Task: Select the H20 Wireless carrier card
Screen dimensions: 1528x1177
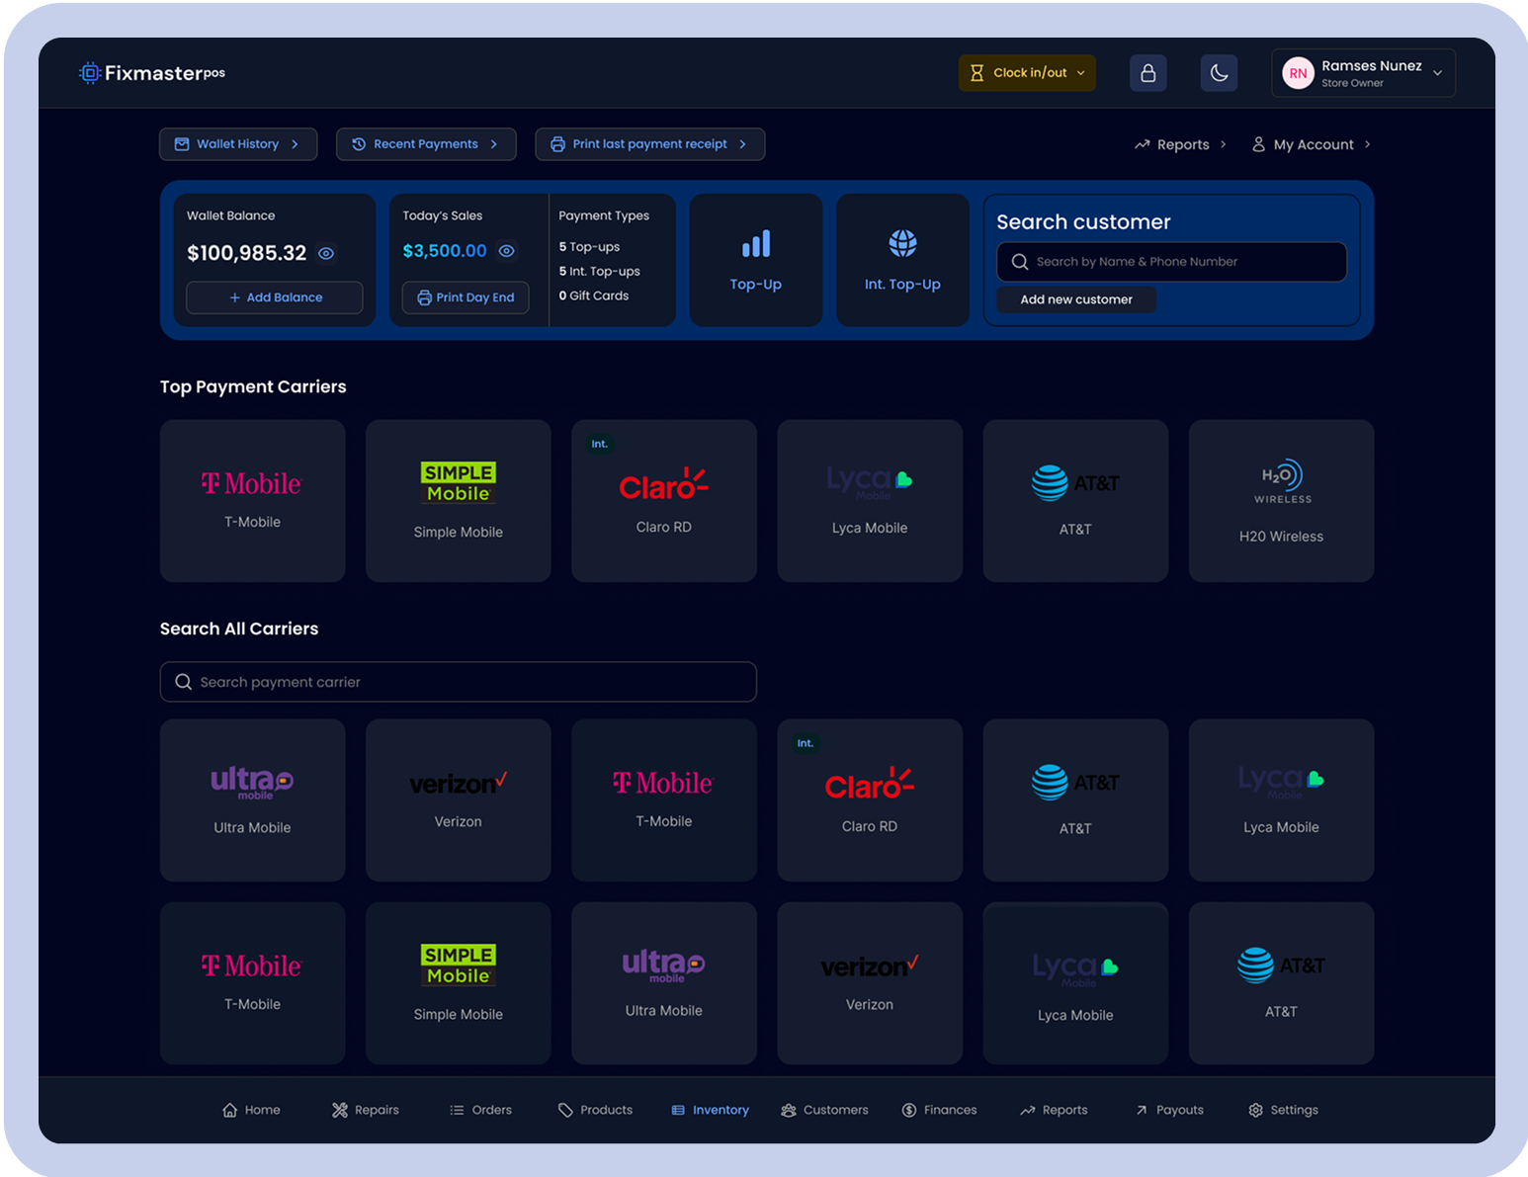Action: coord(1281,501)
